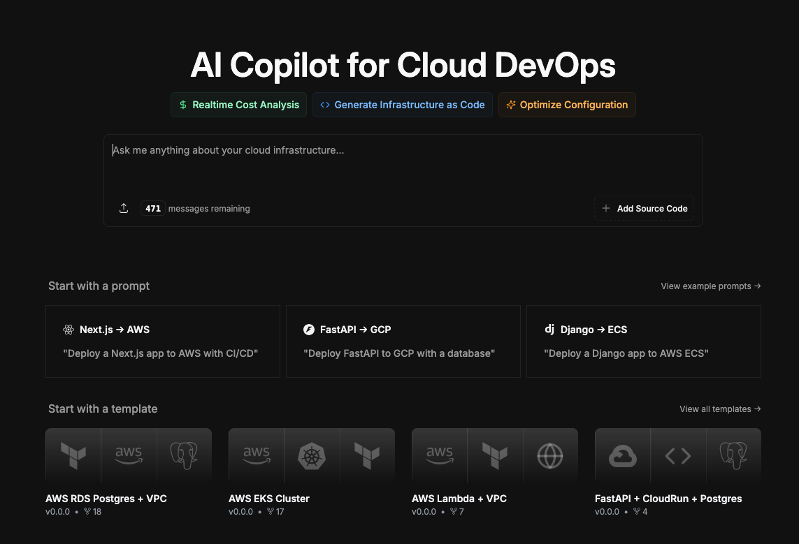Open the AWS RDS Postgres + VPC title
Viewport: 799px width, 544px height.
(x=106, y=499)
